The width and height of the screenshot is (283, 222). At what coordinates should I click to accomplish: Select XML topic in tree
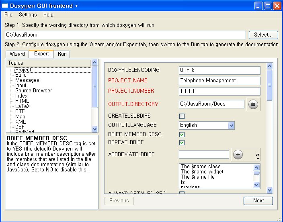tap(21, 122)
